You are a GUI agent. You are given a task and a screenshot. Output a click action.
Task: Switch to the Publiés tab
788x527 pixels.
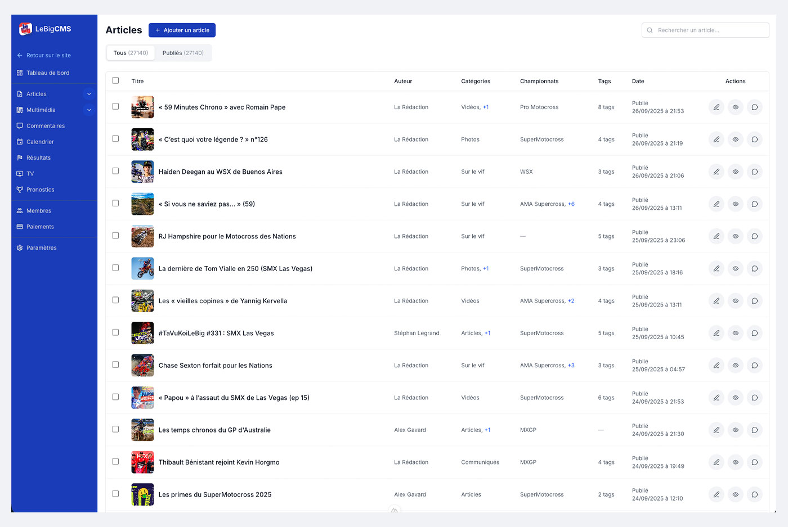[183, 53]
